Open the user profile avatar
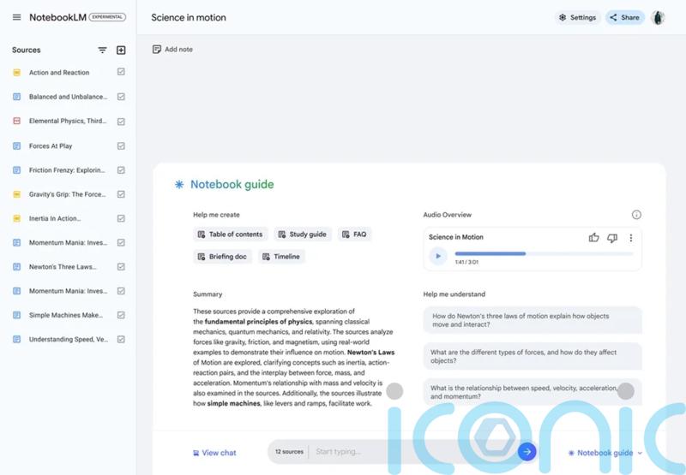The image size is (686, 475). pyautogui.click(x=658, y=17)
